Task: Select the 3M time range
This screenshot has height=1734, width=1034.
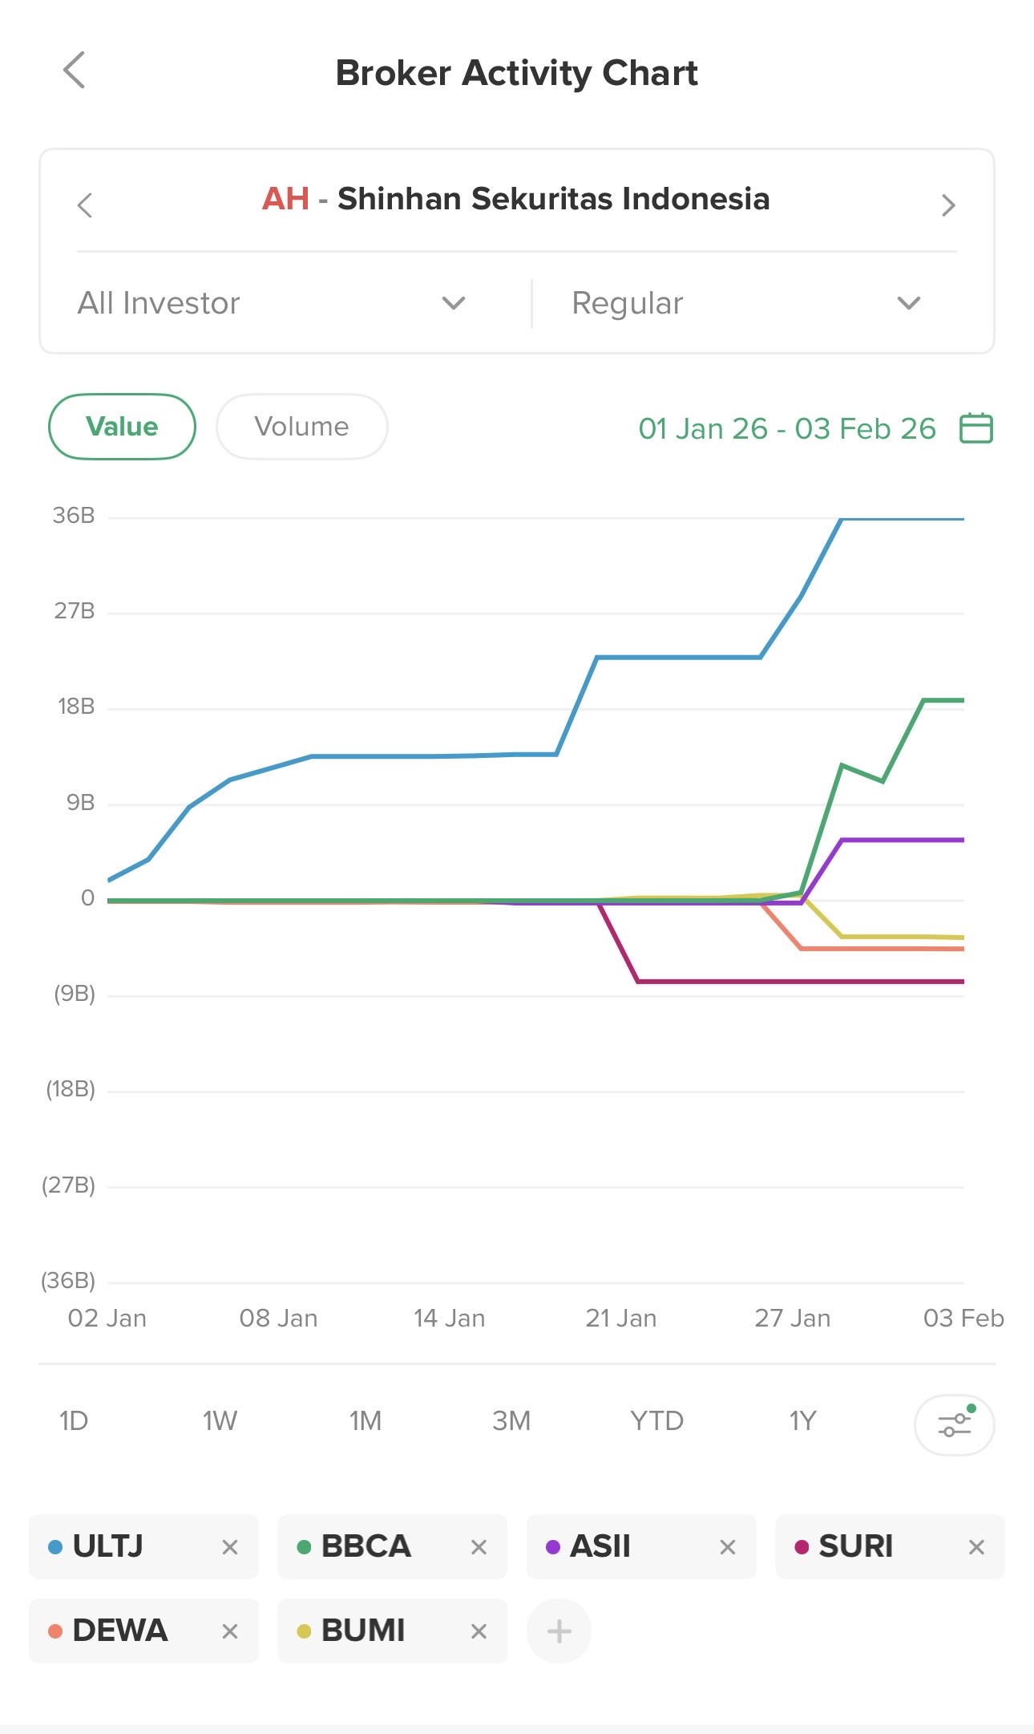Action: (511, 1421)
